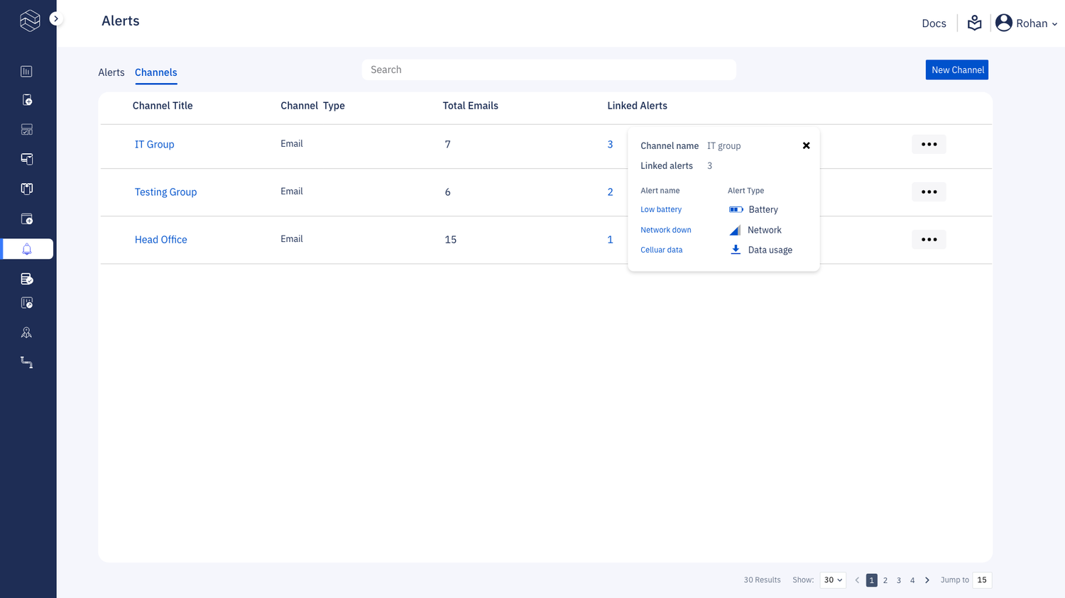Screen dimensions: 1065x598
Task: Open the location pin icon in the sidebar
Action: pyautogui.click(x=26, y=333)
